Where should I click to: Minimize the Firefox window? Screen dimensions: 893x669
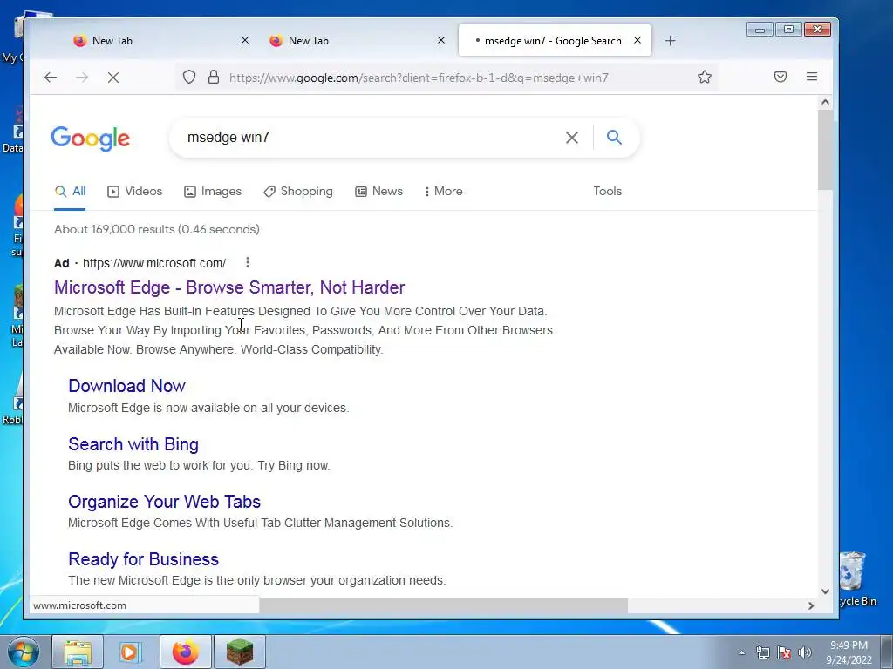pos(760,29)
